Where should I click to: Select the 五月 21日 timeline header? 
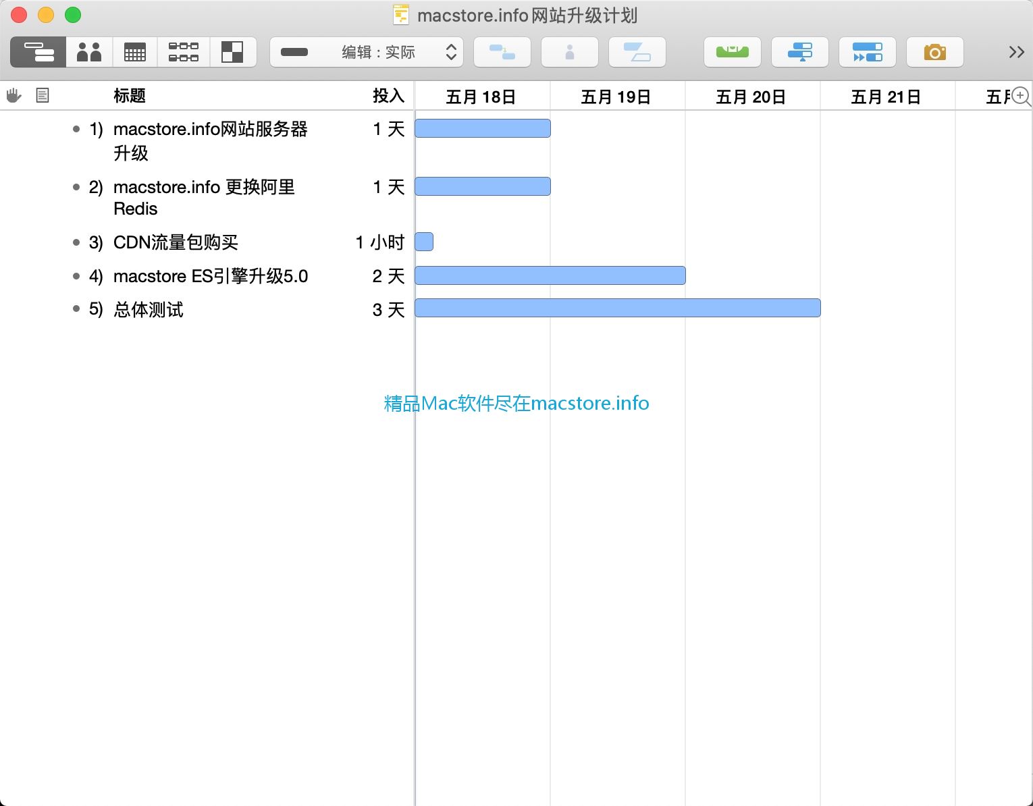pyautogui.click(x=886, y=97)
